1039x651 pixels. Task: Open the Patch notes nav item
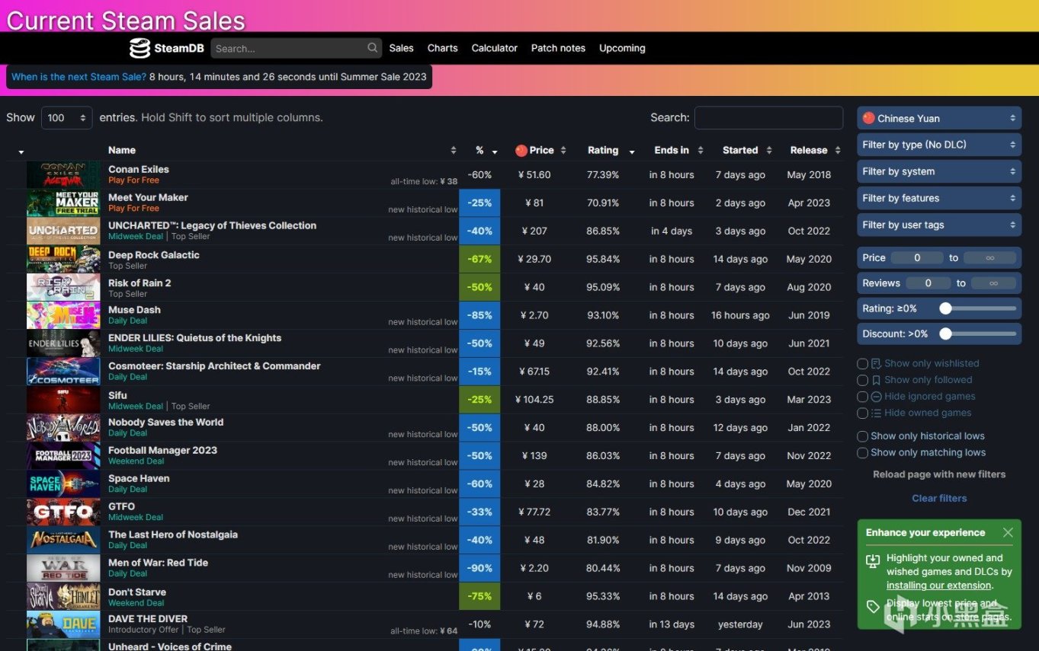558,48
